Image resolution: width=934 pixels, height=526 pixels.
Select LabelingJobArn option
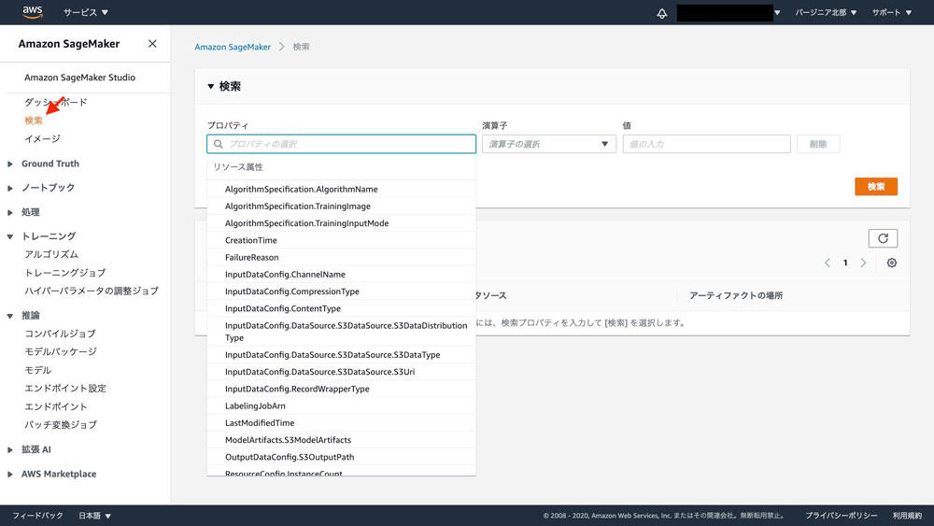click(341, 405)
